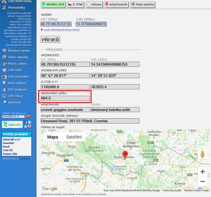The height and width of the screenshot is (197, 211).
Task: Switch to the Adresa tab
Action: (94, 4)
